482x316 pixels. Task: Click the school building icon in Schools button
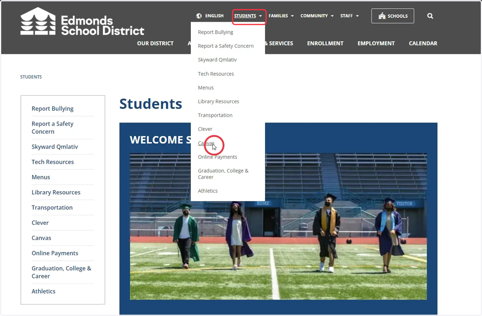pos(382,16)
